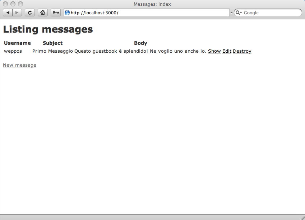Zoom the window with the third title button
This screenshot has width=305, height=220.
click(x=20, y=4)
